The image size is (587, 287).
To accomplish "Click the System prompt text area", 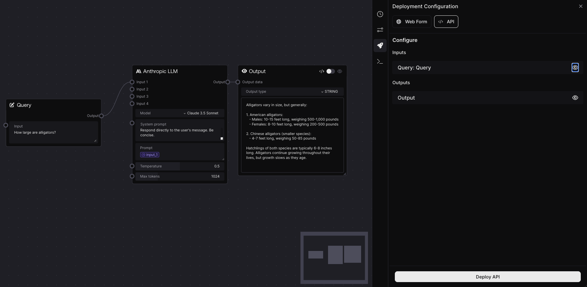I will 180,130.
